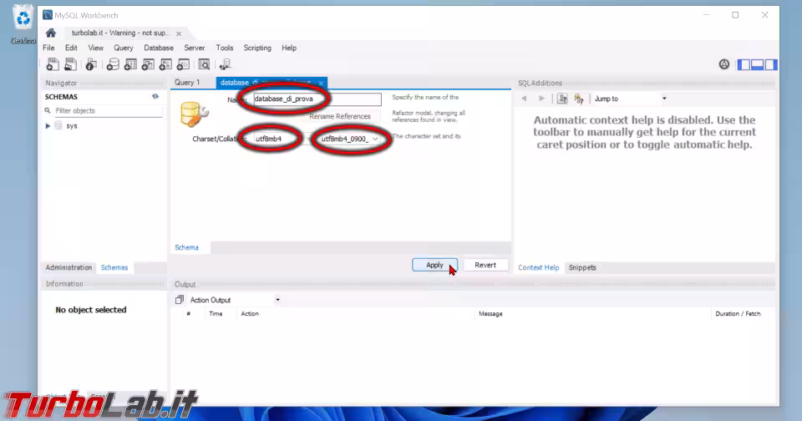Click the Rename References button
802x421 pixels.
[x=340, y=116]
